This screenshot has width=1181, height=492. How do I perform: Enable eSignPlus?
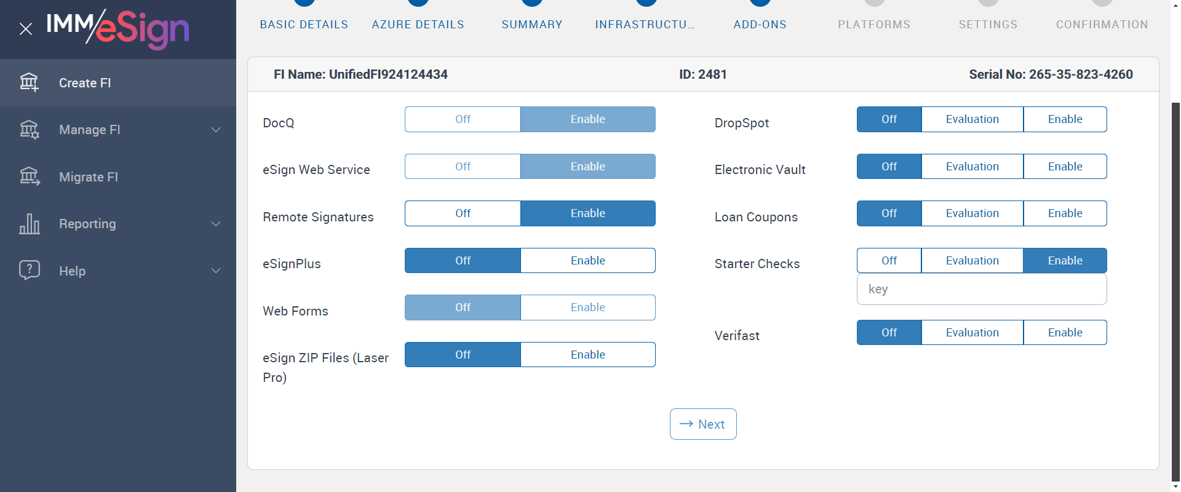pyautogui.click(x=588, y=261)
